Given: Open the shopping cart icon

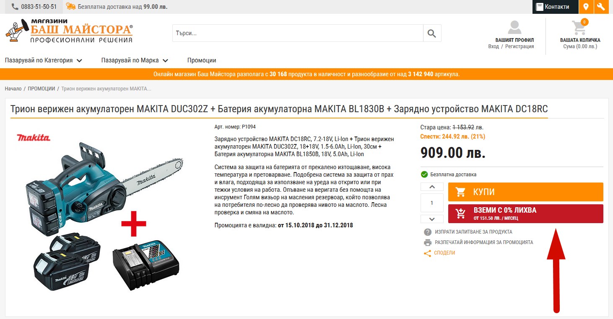Looking at the screenshot, I should [x=579, y=28].
